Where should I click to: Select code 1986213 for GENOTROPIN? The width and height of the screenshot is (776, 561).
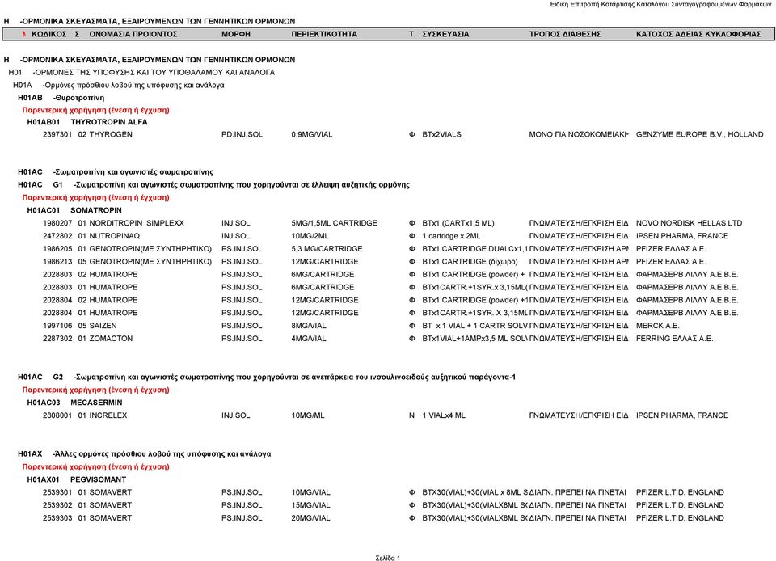point(57,262)
